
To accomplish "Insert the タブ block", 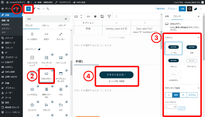I will [x=61, y=107].
